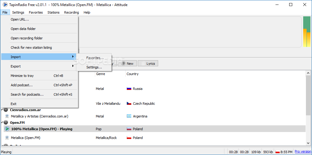This screenshot has width=312, height=155.
Task: Click the Lyrics button
Action: coord(148,64)
